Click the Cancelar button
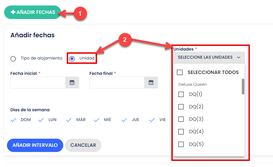273x167 pixels. pyautogui.click(x=83, y=145)
